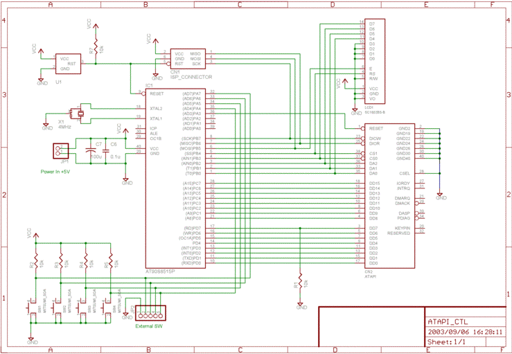Viewport: 512px width, 354px height.
Task: Click the (RXD)PD0 pin label
Action: 191,263
